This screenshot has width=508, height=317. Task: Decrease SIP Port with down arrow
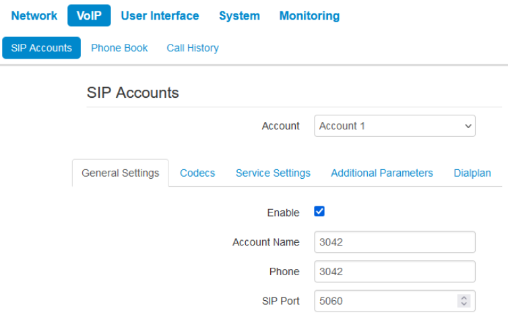pyautogui.click(x=463, y=304)
